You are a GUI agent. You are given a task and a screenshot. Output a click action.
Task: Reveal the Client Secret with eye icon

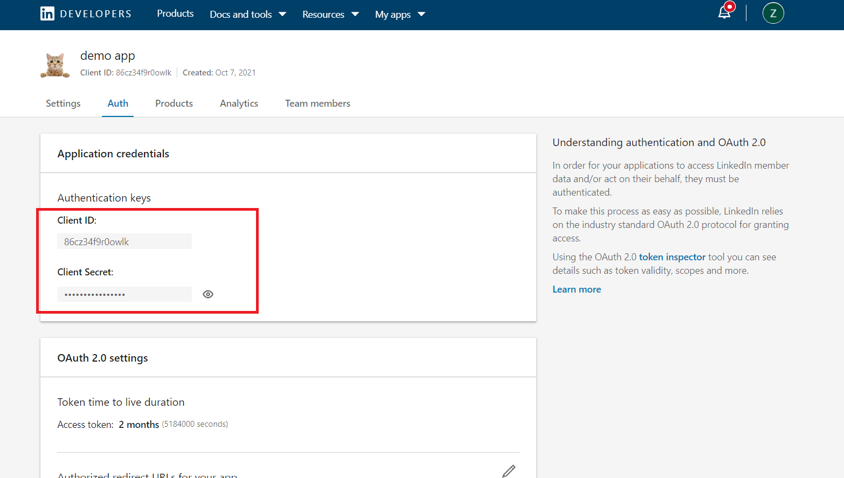tap(208, 294)
